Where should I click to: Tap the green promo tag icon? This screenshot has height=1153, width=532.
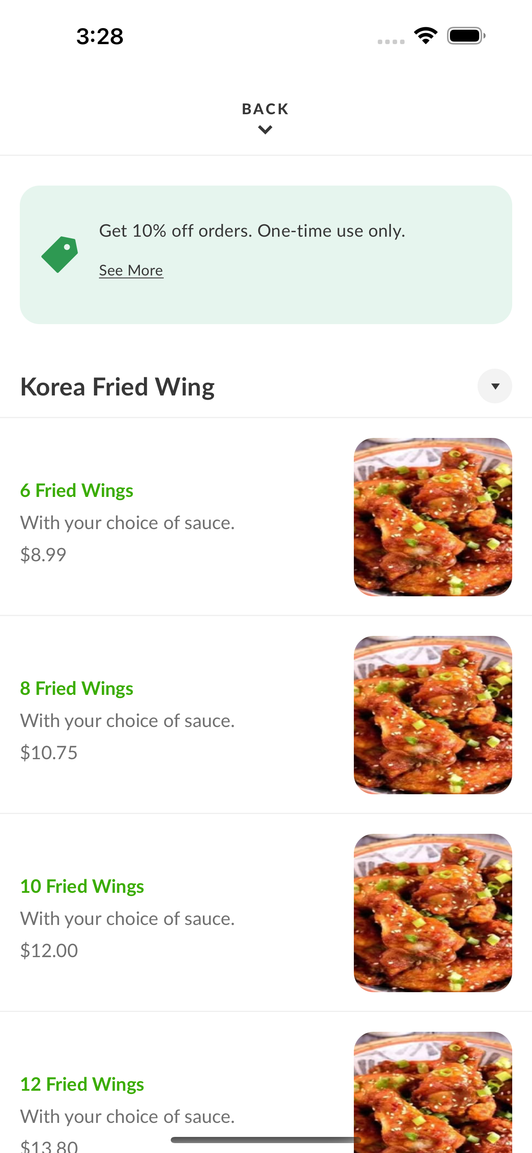coord(59,254)
